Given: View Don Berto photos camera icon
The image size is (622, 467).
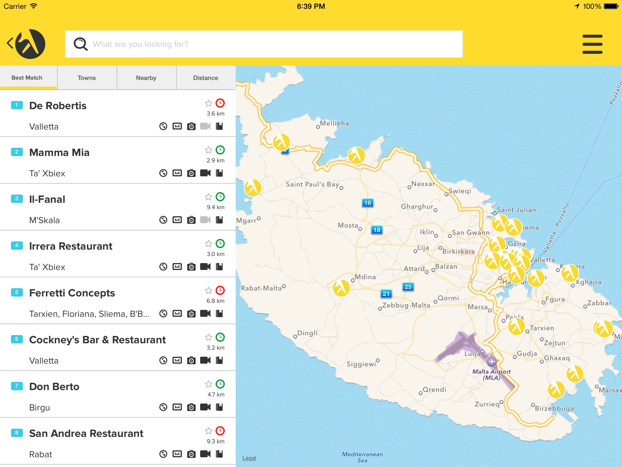Looking at the screenshot, I should [x=191, y=407].
